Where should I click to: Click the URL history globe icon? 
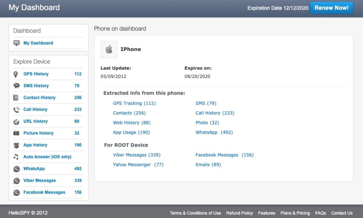[16, 121]
